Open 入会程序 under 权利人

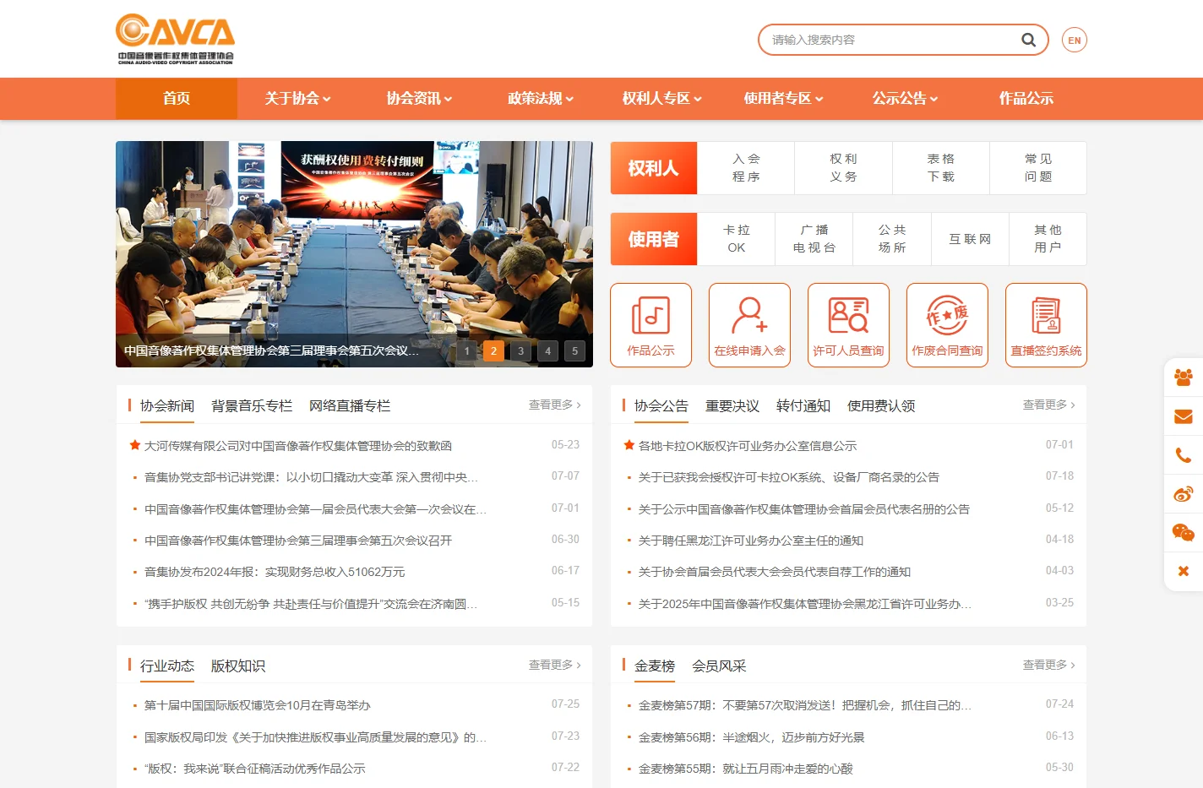pos(746,168)
